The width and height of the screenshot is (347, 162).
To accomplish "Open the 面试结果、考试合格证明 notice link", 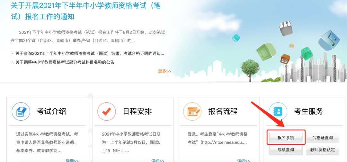I will pyautogui.click(x=90, y=53).
